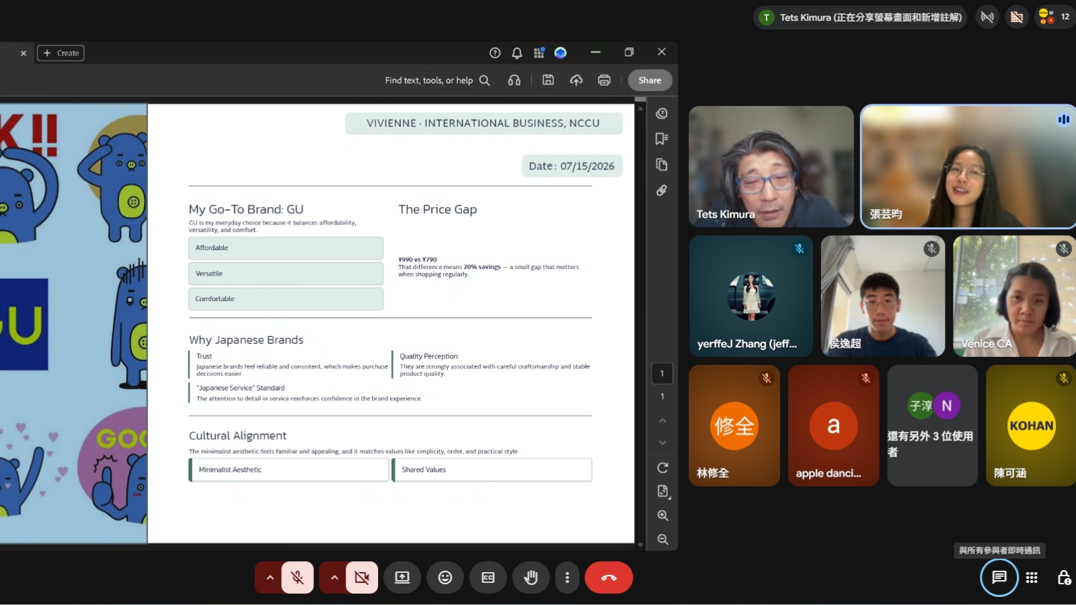Toggle the crossed-out icon beside participants count

[x=1017, y=17]
